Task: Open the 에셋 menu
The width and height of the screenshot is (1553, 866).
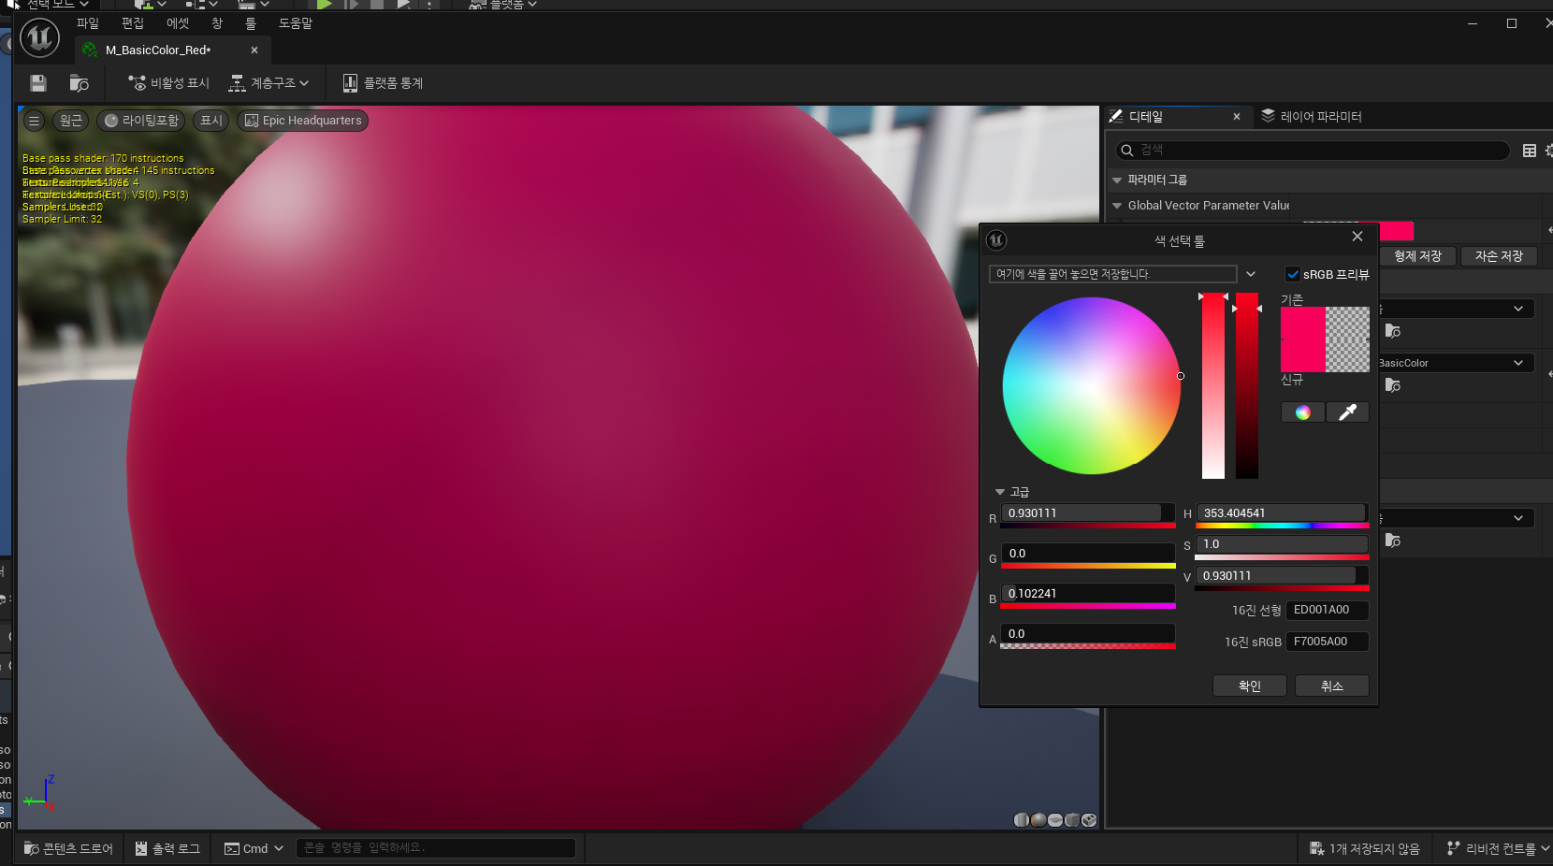Action: coord(178,23)
